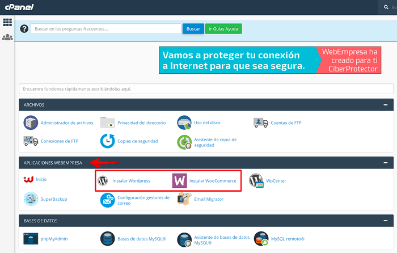The image size is (397, 253).
Task: Open Bases de datos MySQL icon
Action: (x=107, y=239)
